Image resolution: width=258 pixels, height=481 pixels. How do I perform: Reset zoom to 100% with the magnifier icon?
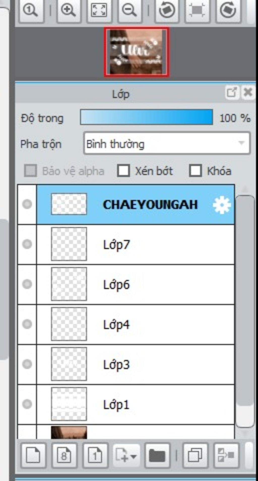coord(30,11)
